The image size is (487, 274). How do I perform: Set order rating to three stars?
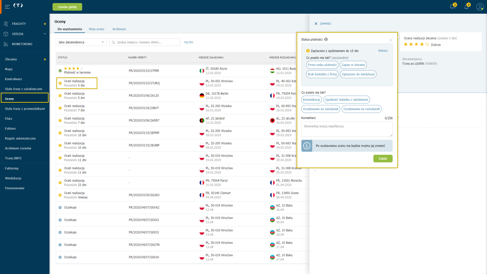pyautogui.click(x=416, y=44)
